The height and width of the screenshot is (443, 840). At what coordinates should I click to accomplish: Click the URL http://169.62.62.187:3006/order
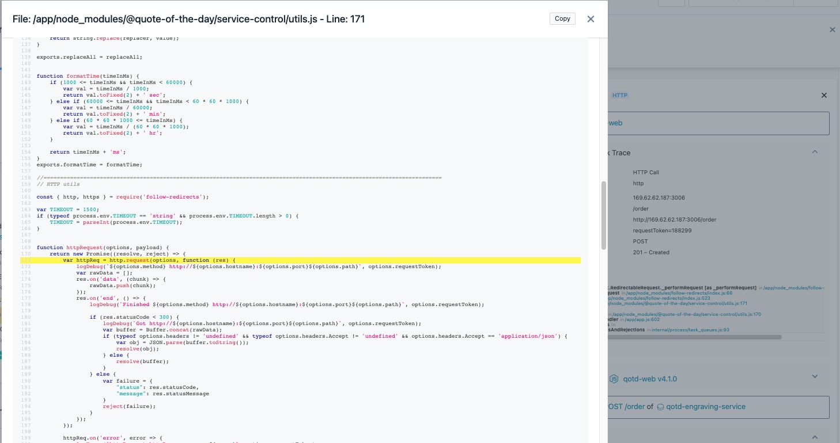tap(675, 220)
